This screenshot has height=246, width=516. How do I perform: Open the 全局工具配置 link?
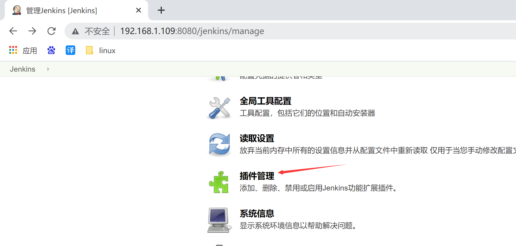[x=265, y=101]
